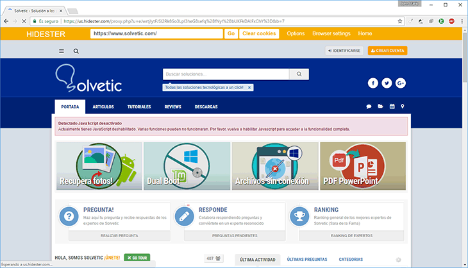
Task: Open the Reviews tab
Action: coord(173,107)
